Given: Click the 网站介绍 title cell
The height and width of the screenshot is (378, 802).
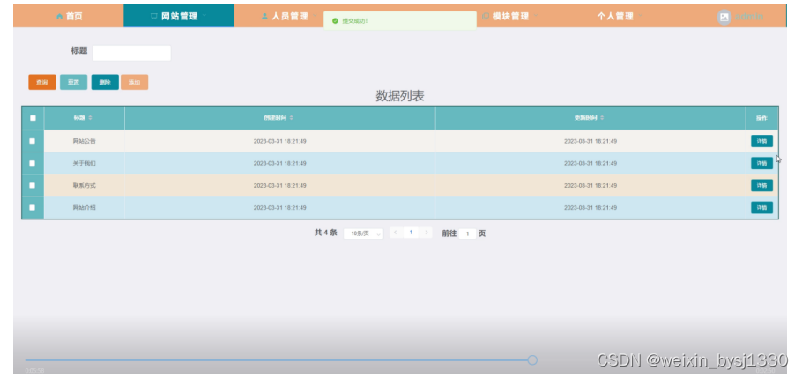Looking at the screenshot, I should coord(84,208).
